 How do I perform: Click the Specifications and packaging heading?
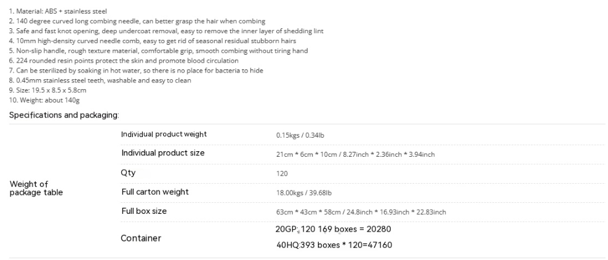[x=64, y=115]
